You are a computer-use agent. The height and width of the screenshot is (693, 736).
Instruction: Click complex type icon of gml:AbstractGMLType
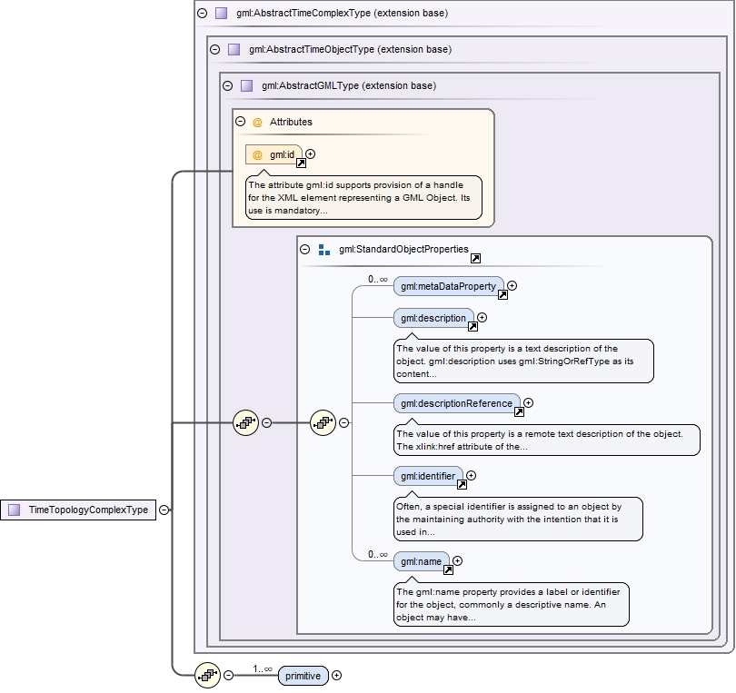click(x=246, y=85)
